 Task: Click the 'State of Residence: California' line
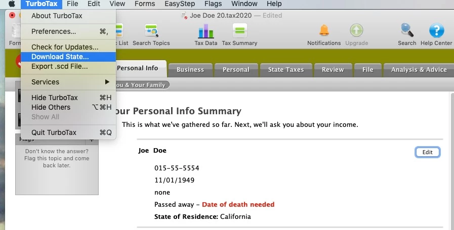pos(202,217)
